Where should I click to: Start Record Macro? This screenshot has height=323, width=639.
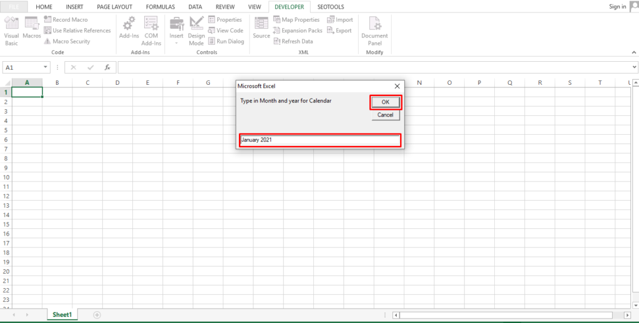[x=66, y=19]
